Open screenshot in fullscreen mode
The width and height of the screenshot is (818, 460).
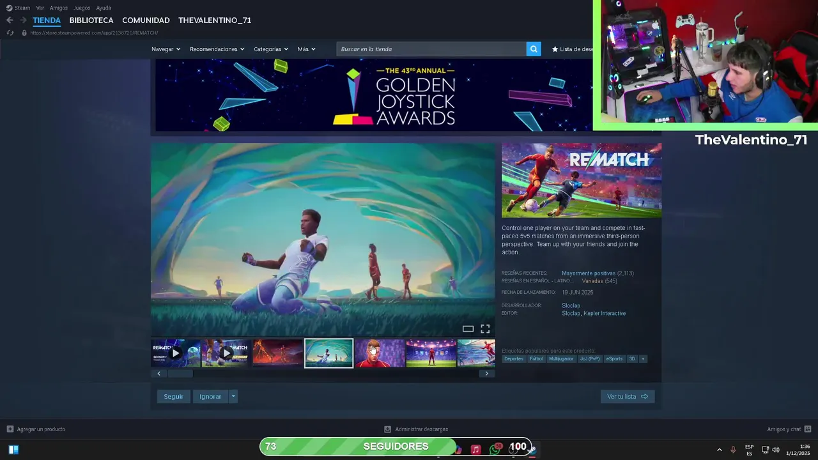point(485,329)
